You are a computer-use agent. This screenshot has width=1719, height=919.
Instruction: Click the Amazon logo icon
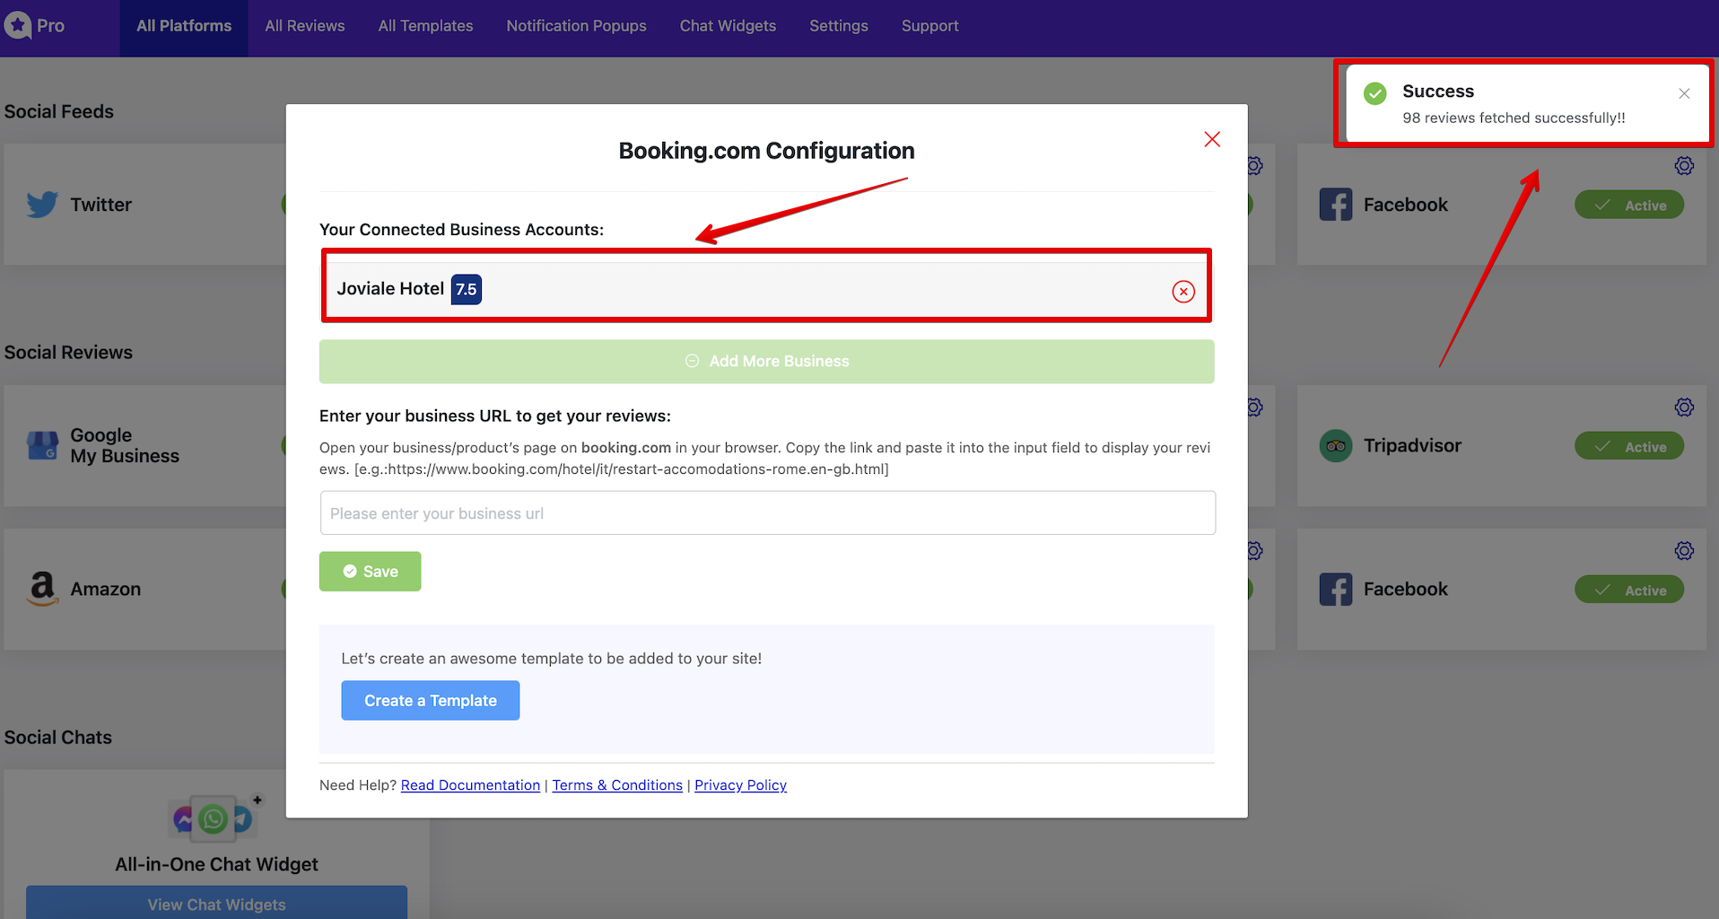pos(42,589)
